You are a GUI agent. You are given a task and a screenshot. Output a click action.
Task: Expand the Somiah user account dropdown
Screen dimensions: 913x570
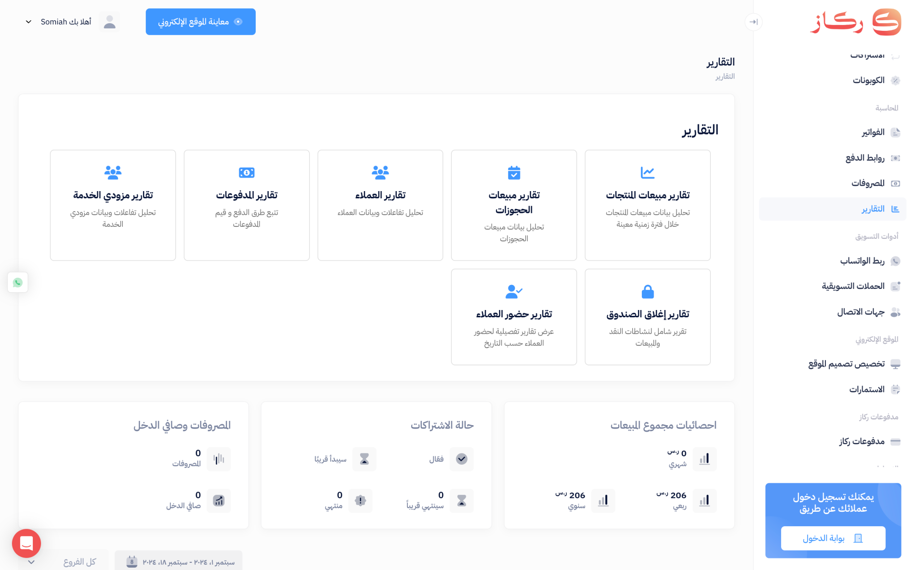point(29,22)
